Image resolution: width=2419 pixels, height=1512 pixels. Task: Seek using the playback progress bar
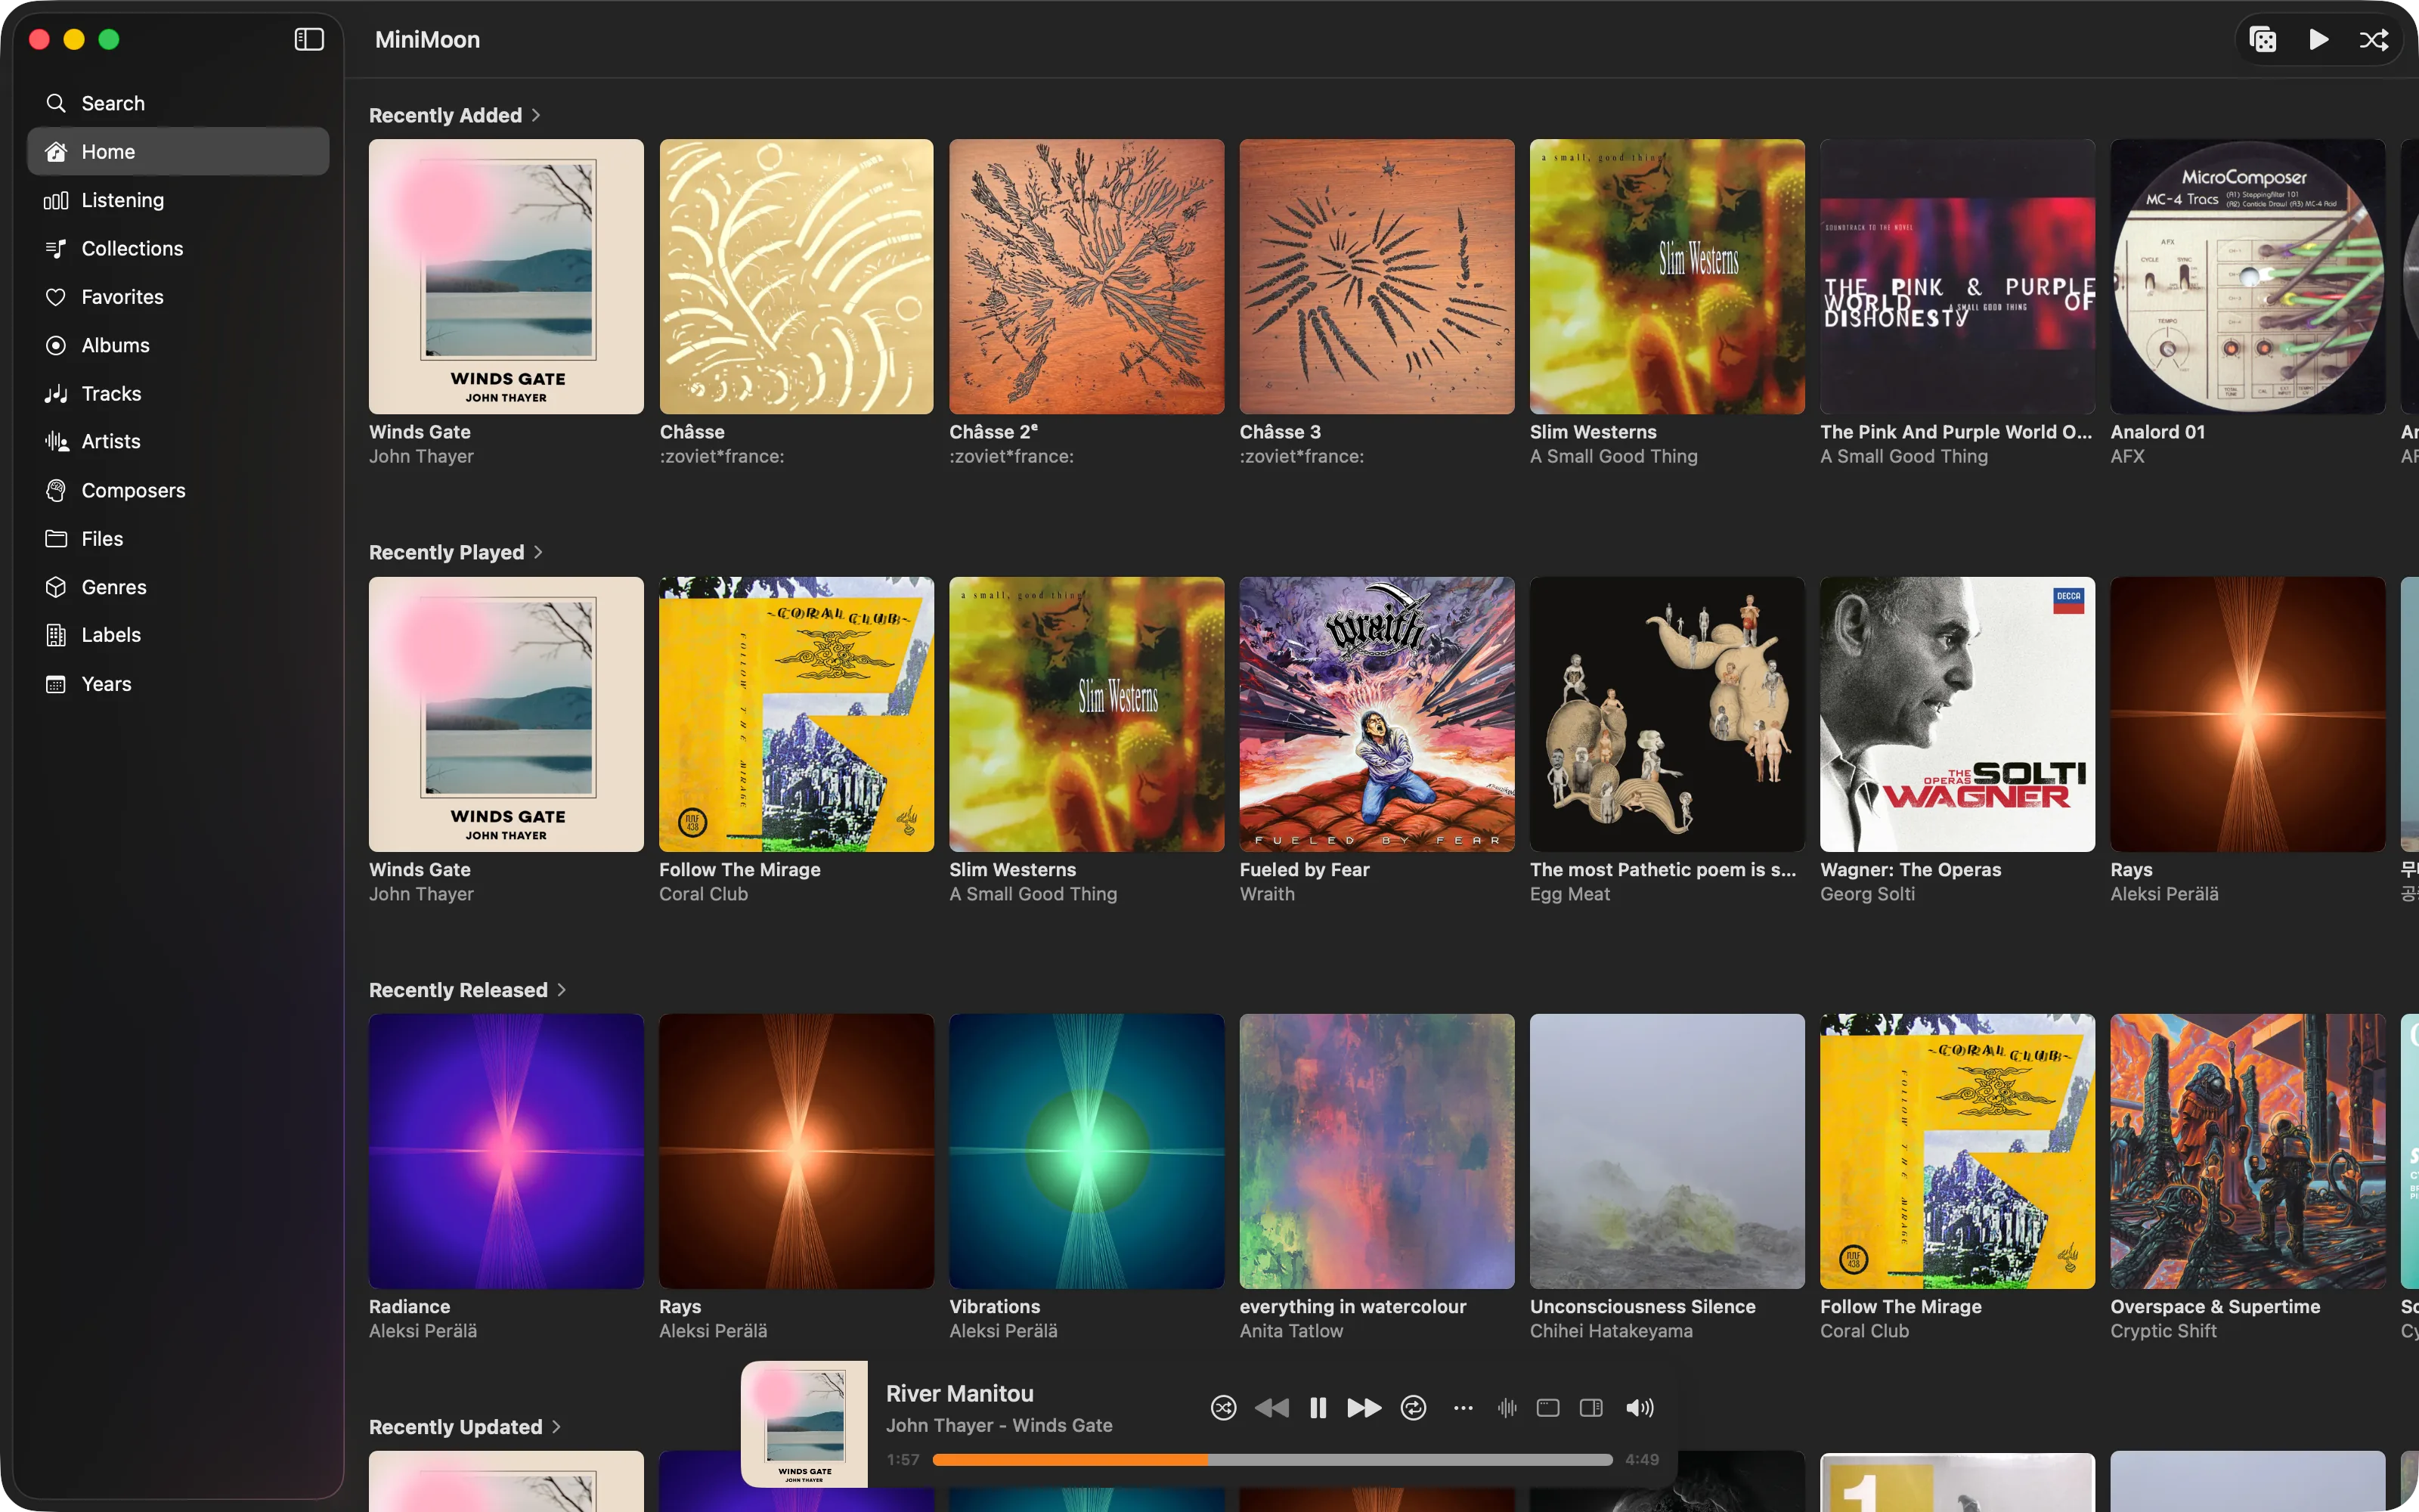click(1272, 1460)
